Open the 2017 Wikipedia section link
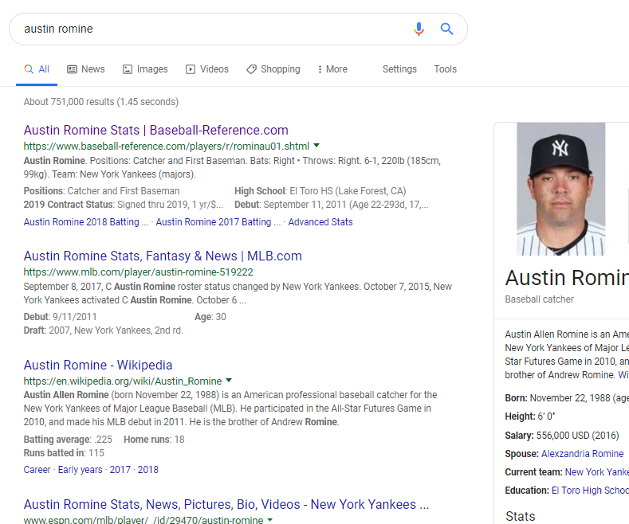 (x=120, y=470)
